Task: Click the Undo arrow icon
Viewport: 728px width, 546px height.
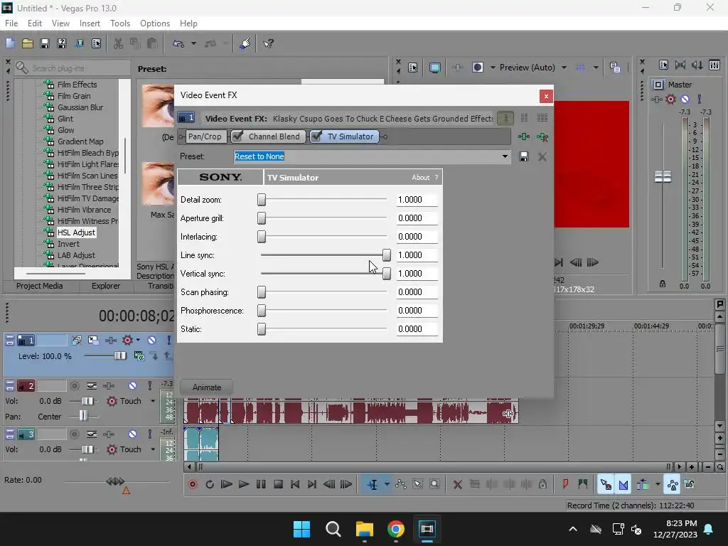Action: [x=178, y=43]
